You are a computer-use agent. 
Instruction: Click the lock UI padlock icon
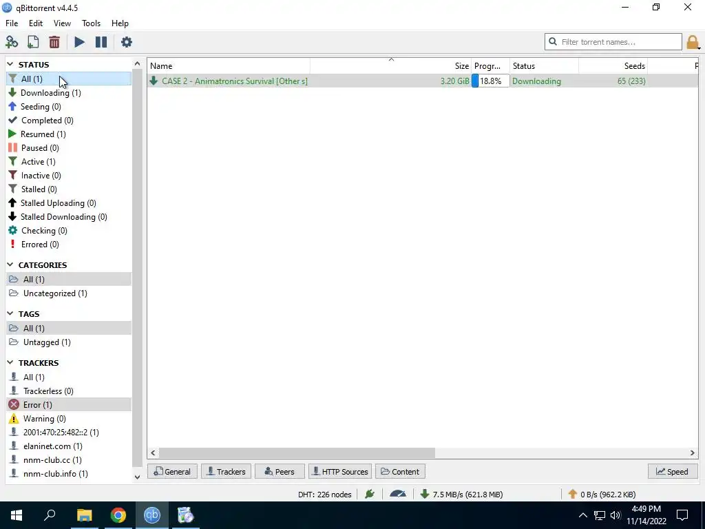tap(692, 42)
